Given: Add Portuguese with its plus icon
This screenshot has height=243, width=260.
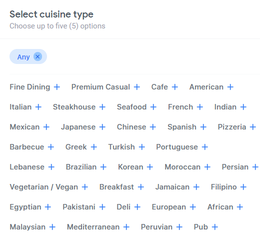Looking at the screenshot, I should pyautogui.click(x=205, y=147).
